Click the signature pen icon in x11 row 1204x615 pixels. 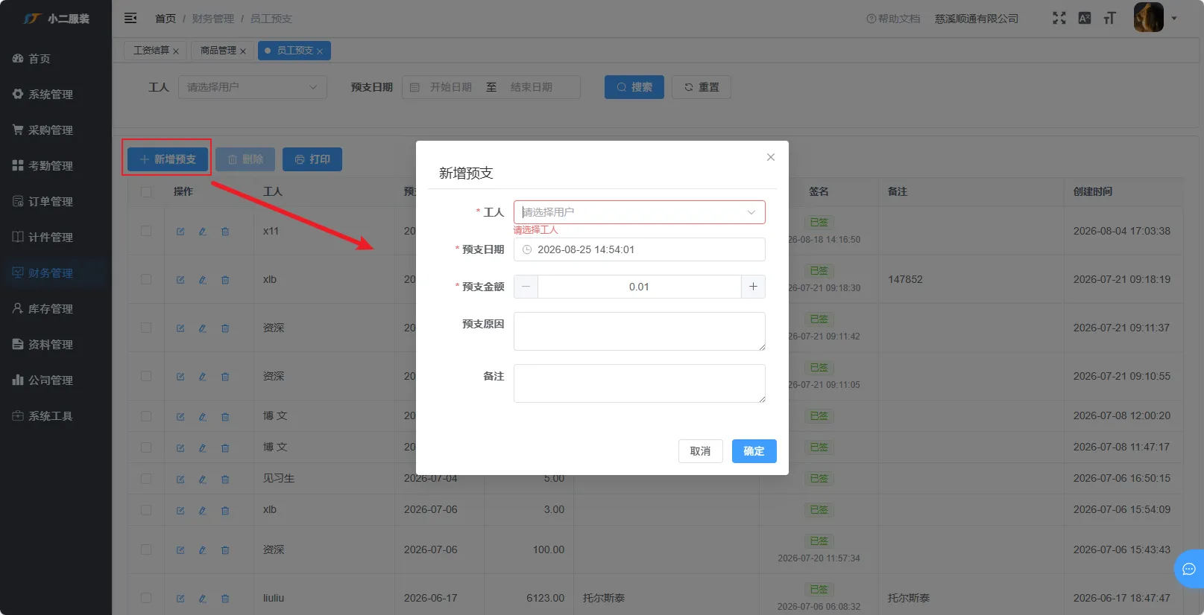click(203, 232)
